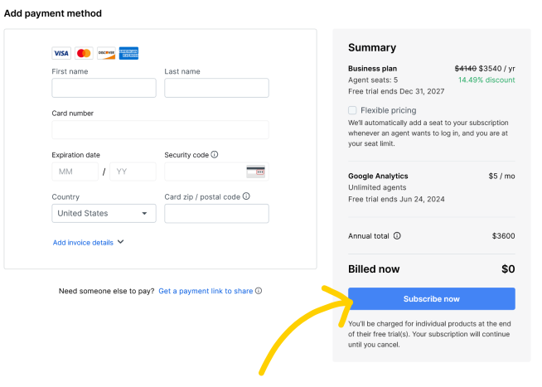Click the Mastercard logo

point(84,53)
